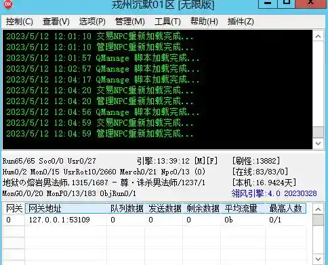Click the 地狱の熔岩男法师 status line
The image size is (328, 265).
coord(104,183)
